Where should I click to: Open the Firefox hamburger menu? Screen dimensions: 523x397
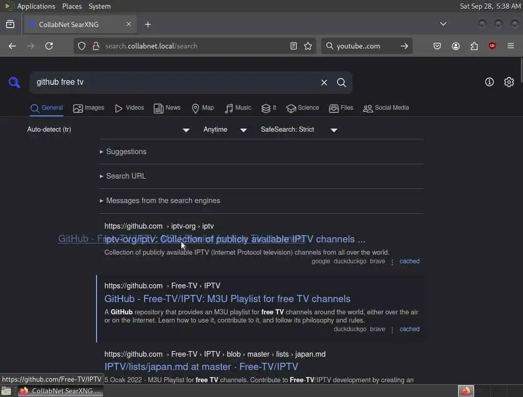(511, 46)
